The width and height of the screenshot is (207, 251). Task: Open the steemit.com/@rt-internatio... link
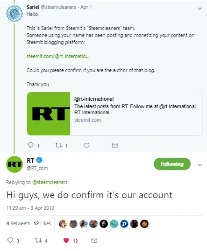coord(58,56)
